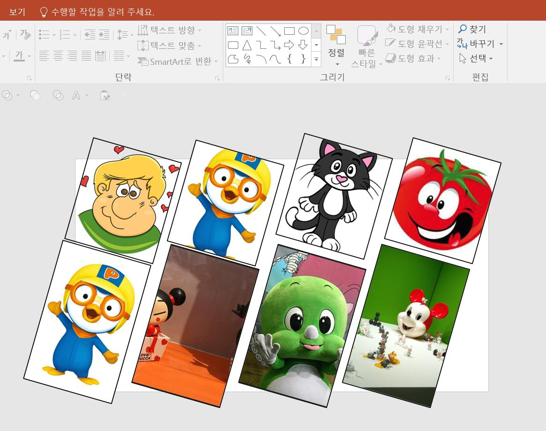The width and height of the screenshot is (546, 431).
Task: Apply the underlined 가 font color button
Action: coord(20,55)
